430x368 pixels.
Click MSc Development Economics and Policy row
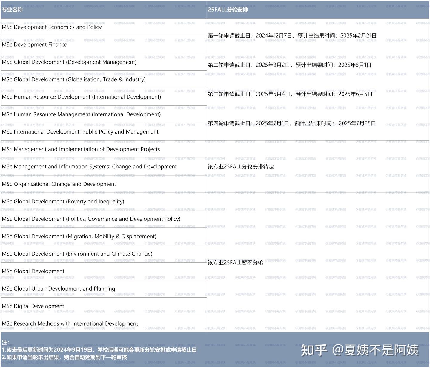click(52, 27)
